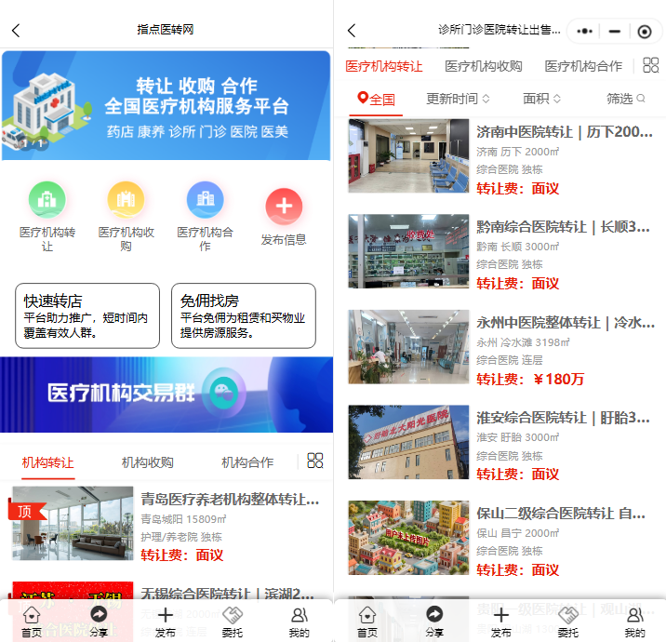Click the grid icon beside 医疗机构合作 tab
666x642 pixels.
point(651,66)
